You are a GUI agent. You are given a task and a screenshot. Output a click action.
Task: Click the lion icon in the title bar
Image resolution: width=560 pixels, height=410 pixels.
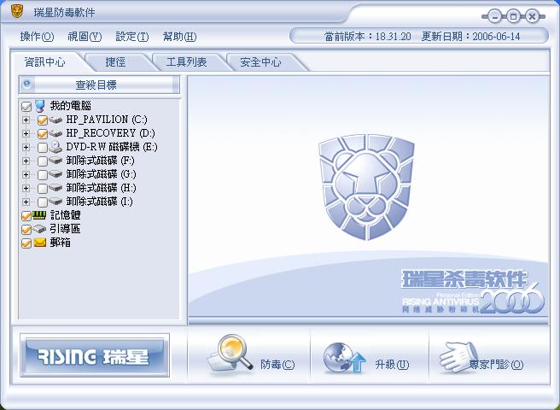click(x=16, y=11)
